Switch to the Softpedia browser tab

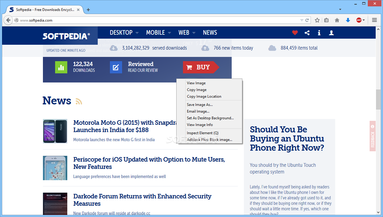tap(44, 10)
